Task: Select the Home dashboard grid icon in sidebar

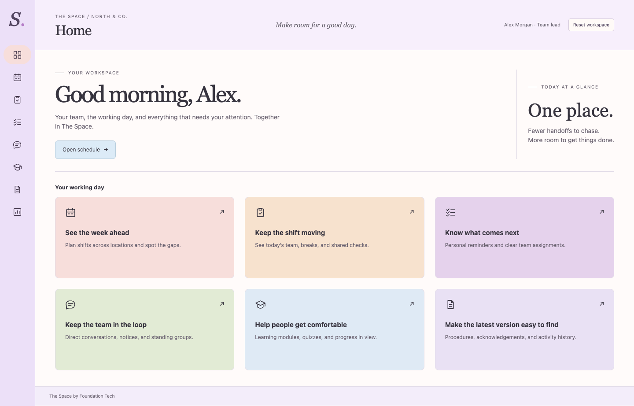Action: pyautogui.click(x=17, y=55)
